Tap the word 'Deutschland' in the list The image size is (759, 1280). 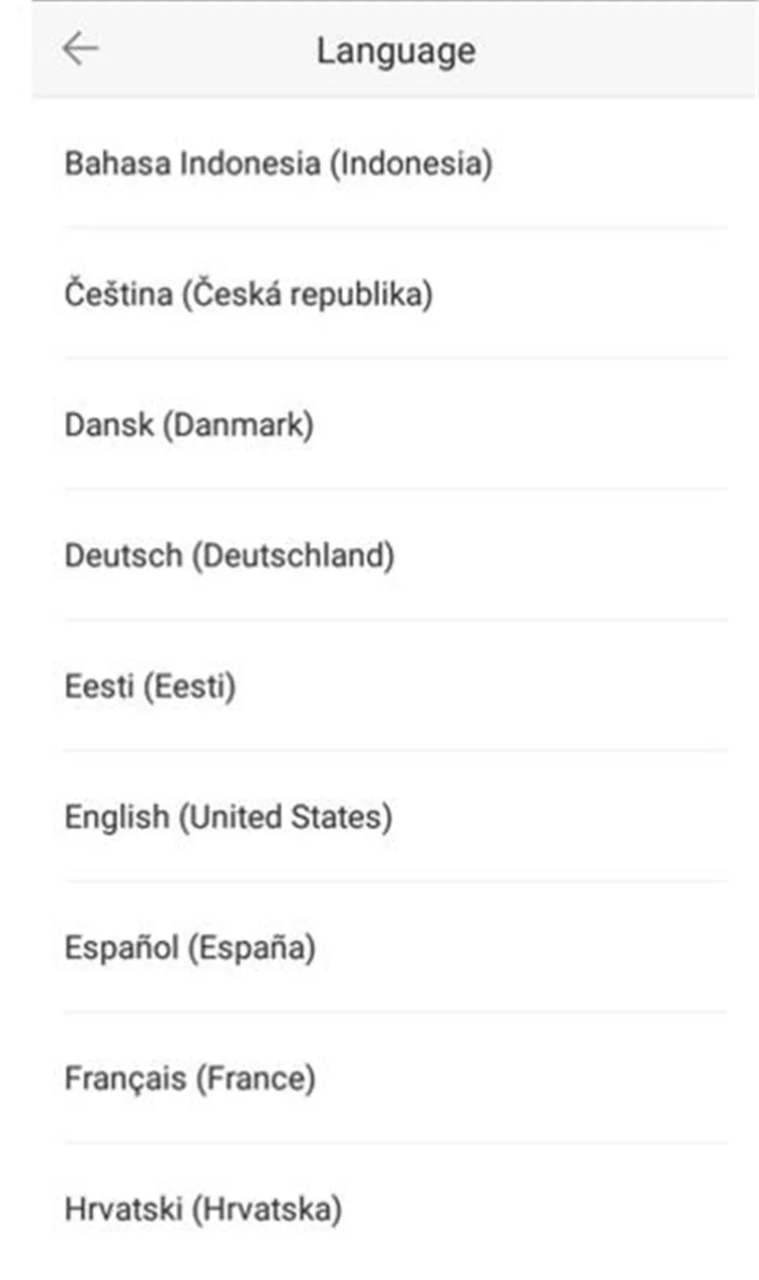[292, 556]
